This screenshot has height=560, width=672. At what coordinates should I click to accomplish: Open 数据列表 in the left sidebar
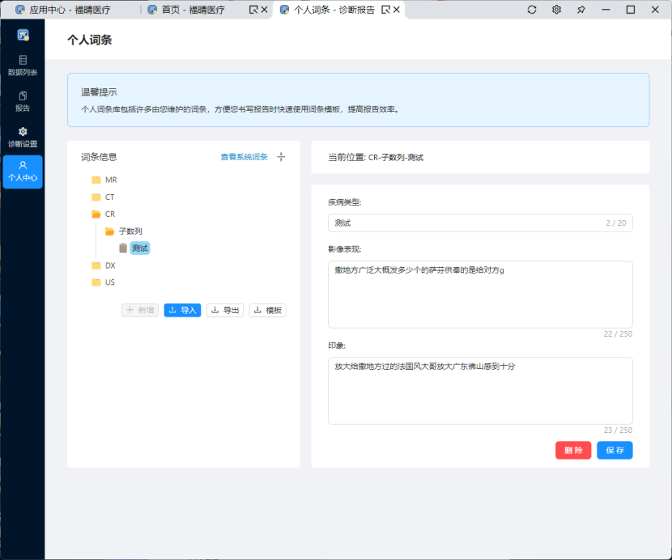(x=23, y=65)
